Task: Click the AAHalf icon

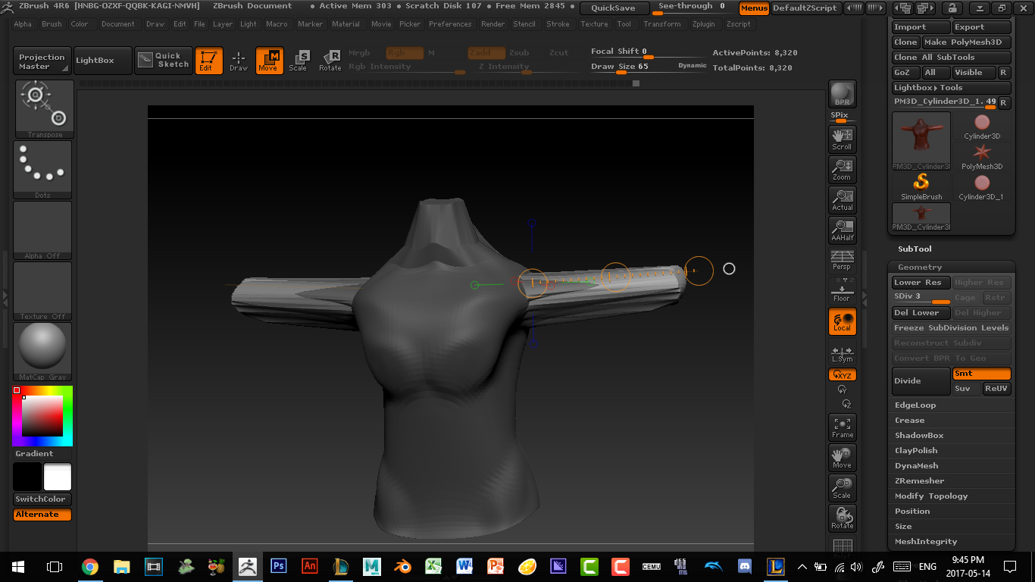Action: tap(842, 230)
